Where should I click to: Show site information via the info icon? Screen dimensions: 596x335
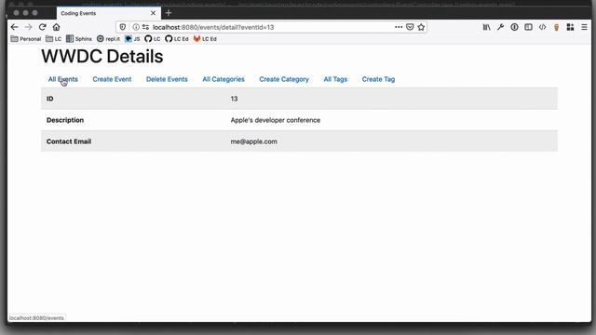point(136,27)
